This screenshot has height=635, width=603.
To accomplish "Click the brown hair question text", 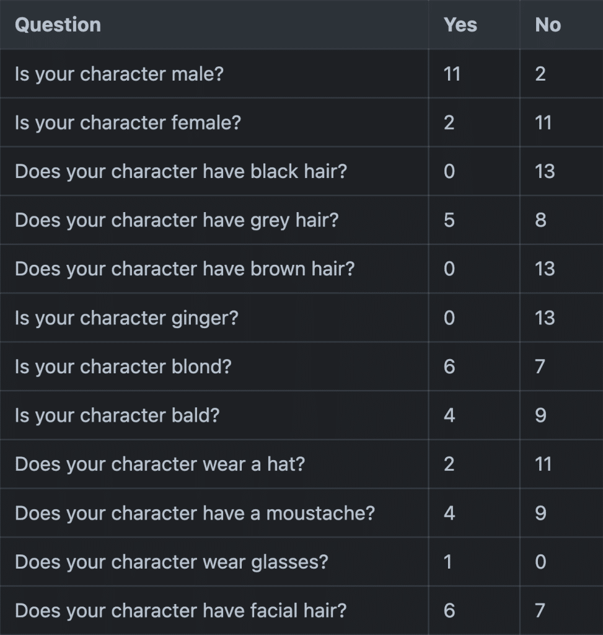I will (x=185, y=269).
